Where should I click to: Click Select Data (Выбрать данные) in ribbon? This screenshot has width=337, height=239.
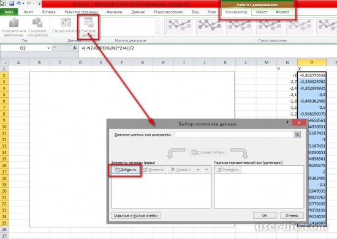89,28
